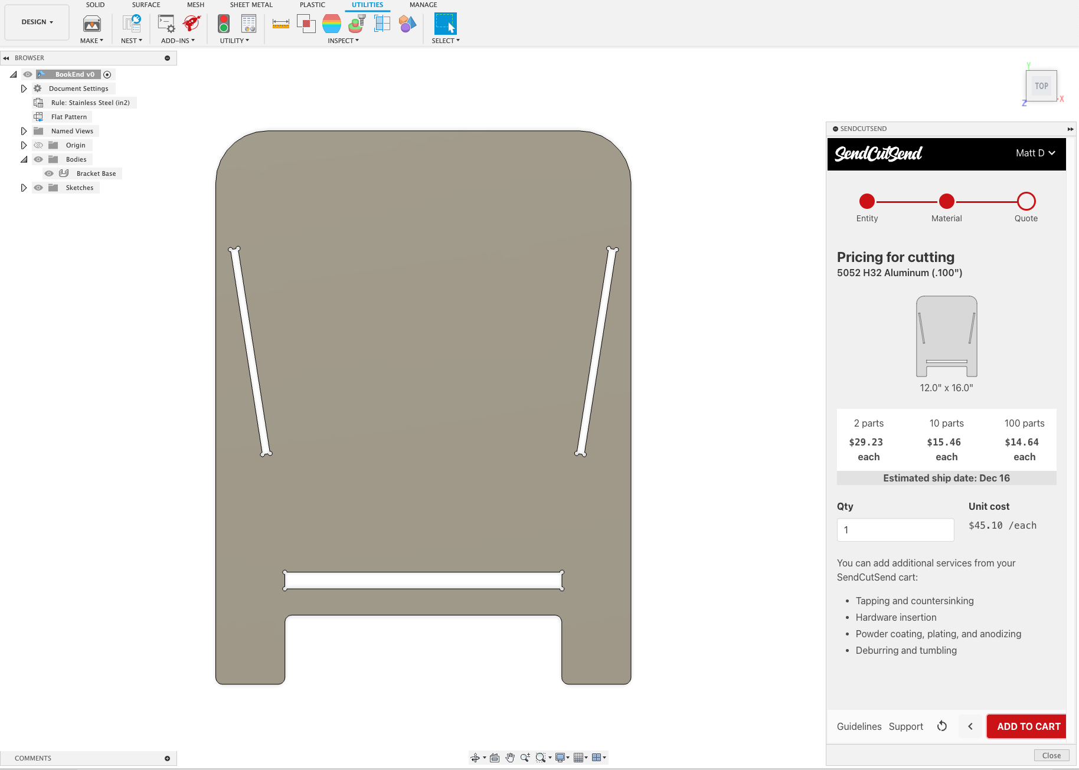Image resolution: width=1079 pixels, height=770 pixels.
Task: Expand the Named Views folder
Action: (x=24, y=131)
